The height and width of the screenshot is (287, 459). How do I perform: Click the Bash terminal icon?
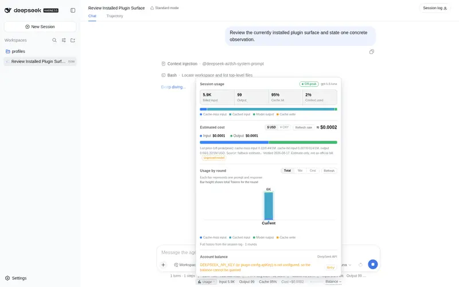click(164, 75)
